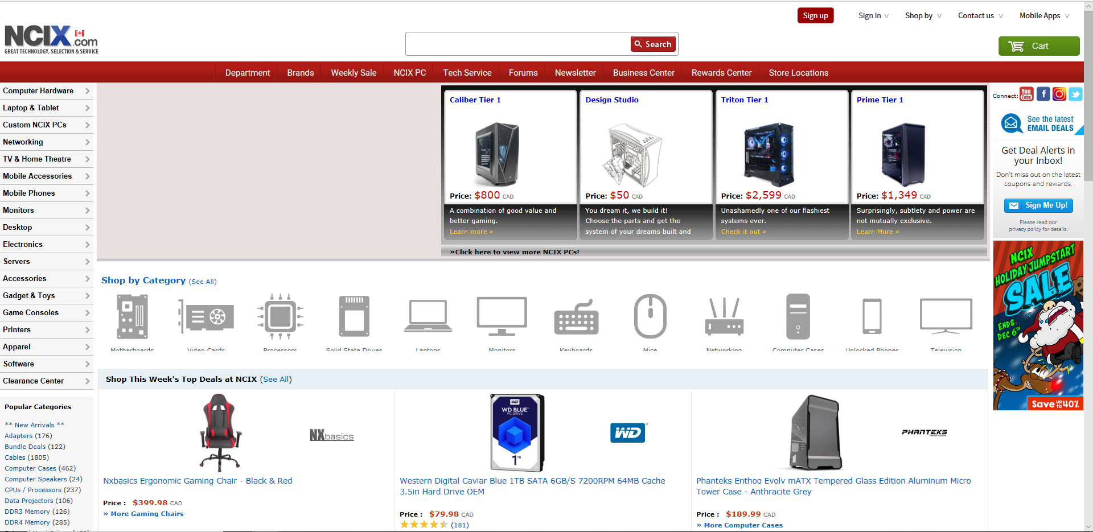
Task: Open the Weekly Sale menu
Action: click(354, 73)
